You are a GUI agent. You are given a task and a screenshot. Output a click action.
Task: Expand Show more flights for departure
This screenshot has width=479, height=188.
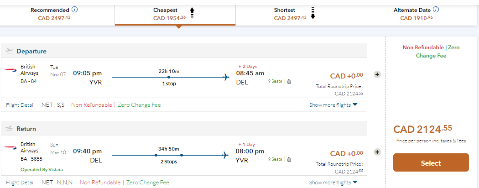pyautogui.click(x=333, y=105)
